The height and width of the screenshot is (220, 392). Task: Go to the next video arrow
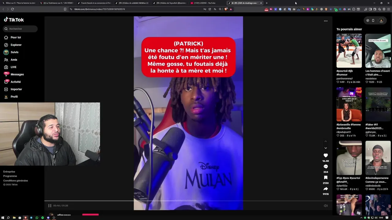[x=326, y=148]
